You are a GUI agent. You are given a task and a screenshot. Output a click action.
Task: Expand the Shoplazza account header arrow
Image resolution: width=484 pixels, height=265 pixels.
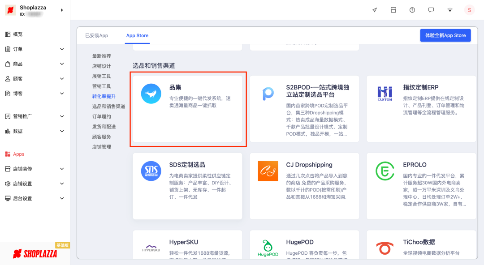63,10
